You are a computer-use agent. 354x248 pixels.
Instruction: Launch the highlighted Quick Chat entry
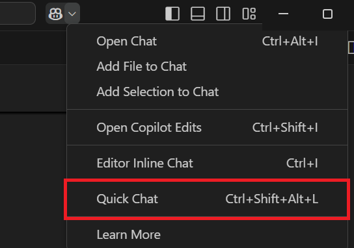click(207, 199)
